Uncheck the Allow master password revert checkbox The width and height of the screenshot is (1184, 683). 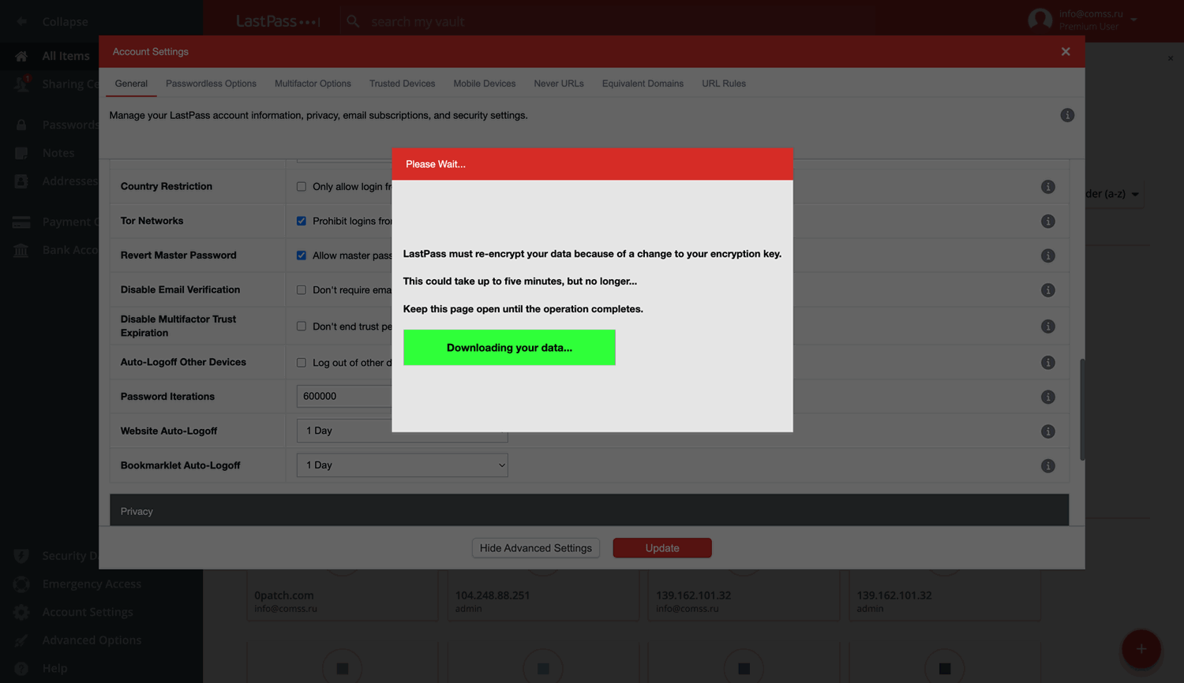[302, 256]
